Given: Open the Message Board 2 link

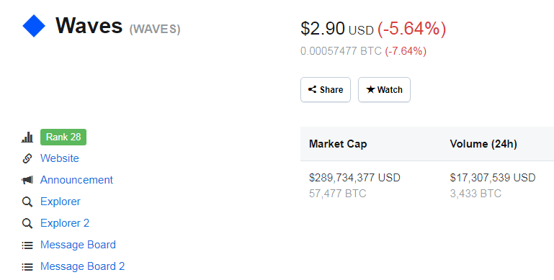Looking at the screenshot, I should pyautogui.click(x=82, y=266).
